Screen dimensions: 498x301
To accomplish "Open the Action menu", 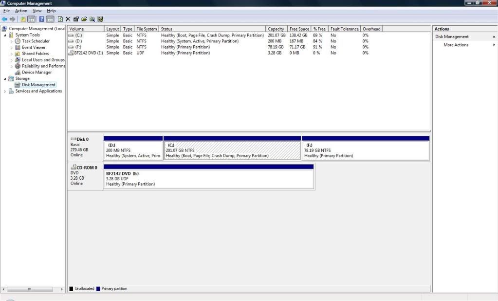I will pyautogui.click(x=21, y=11).
